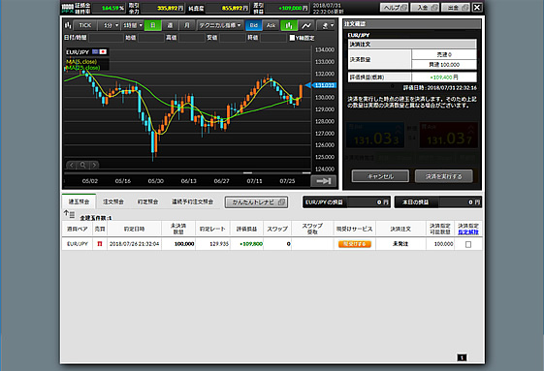Image resolution: width=544 pixels, height=371 pixels.
Task: Select line chart type icon
Action: (306, 25)
